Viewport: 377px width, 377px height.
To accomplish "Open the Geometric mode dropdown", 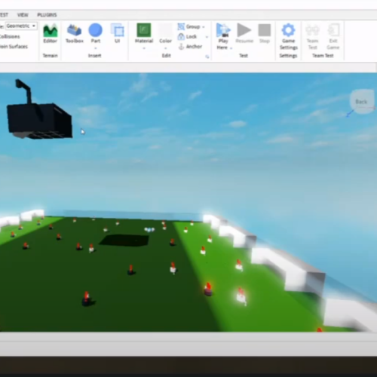I will (21, 26).
